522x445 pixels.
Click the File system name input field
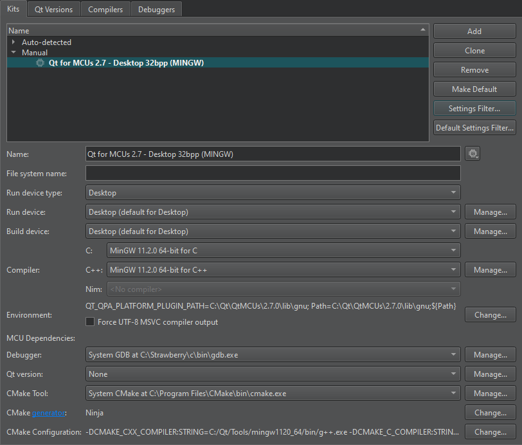click(x=273, y=174)
